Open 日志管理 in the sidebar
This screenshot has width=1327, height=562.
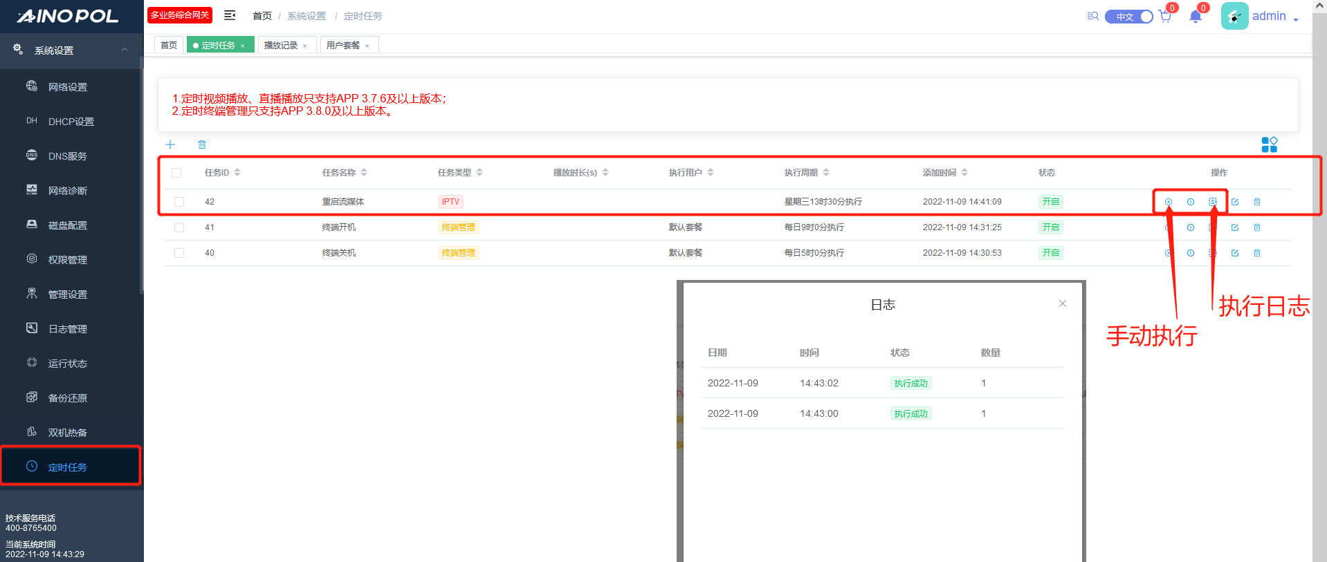pyautogui.click(x=68, y=329)
